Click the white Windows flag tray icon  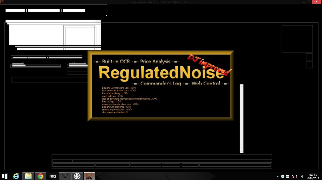click(287, 176)
